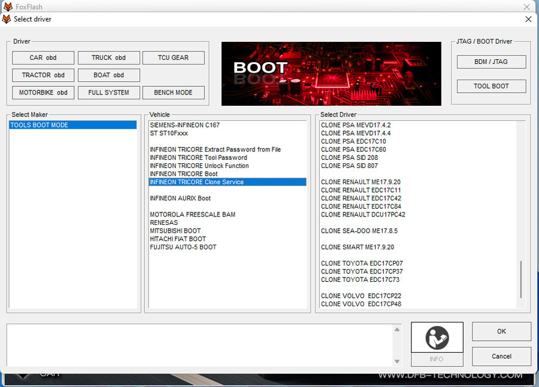Screen dimensions: 539x387
Task: Click the FoxFlash fox icon in dialog title
Action: 7,19
